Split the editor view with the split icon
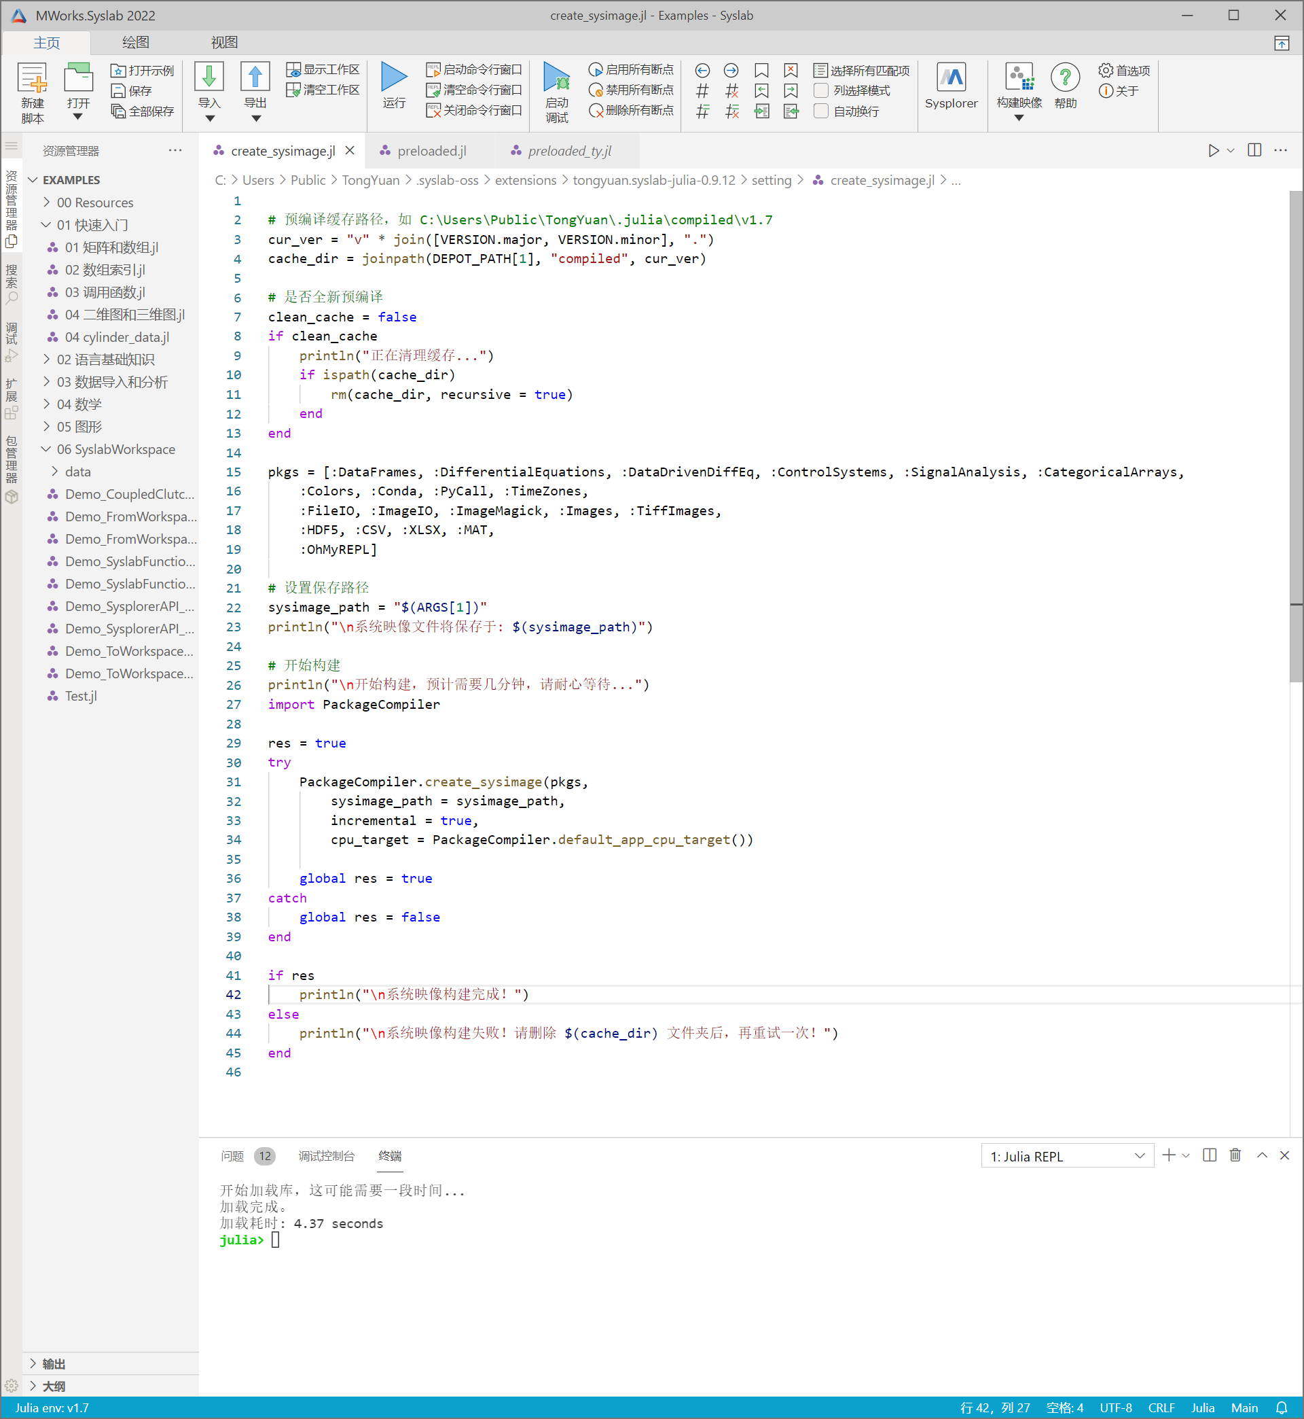 click(1254, 150)
